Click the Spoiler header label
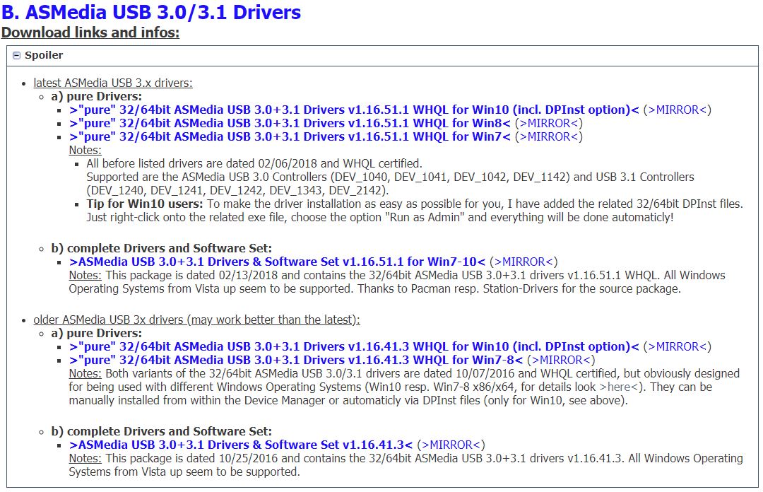This screenshot has height=492, width=763. (44, 55)
